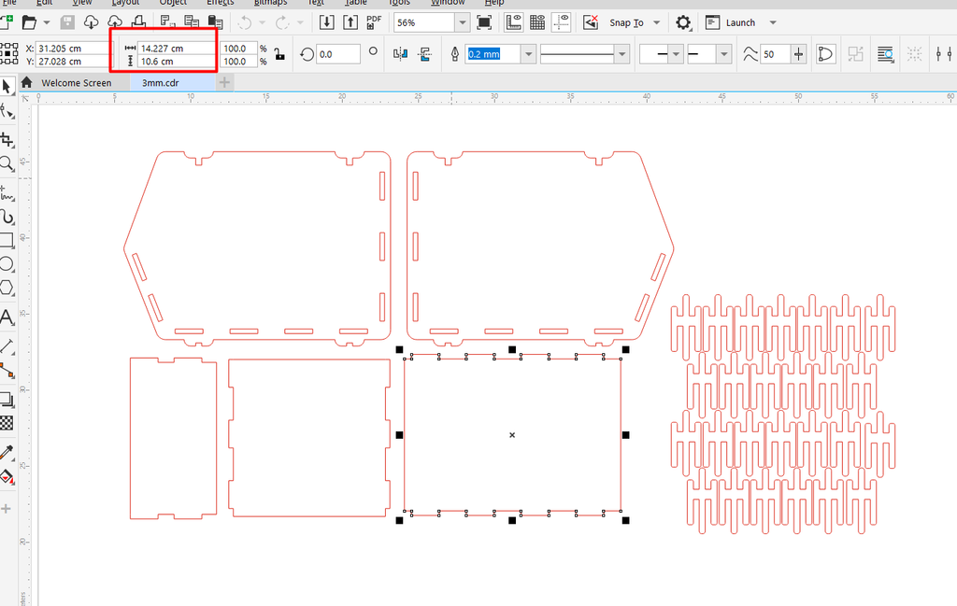Select the Polygon tool
Image resolution: width=957 pixels, height=606 pixels.
[7, 288]
